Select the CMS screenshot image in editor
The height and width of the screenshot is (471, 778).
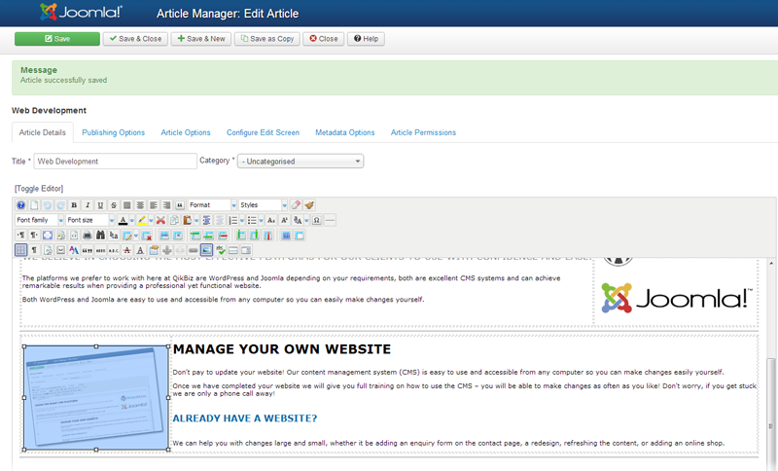click(96, 398)
